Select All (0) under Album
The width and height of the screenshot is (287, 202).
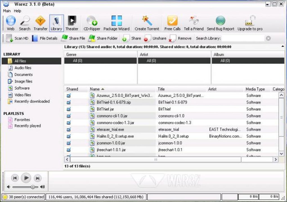(x=248, y=61)
